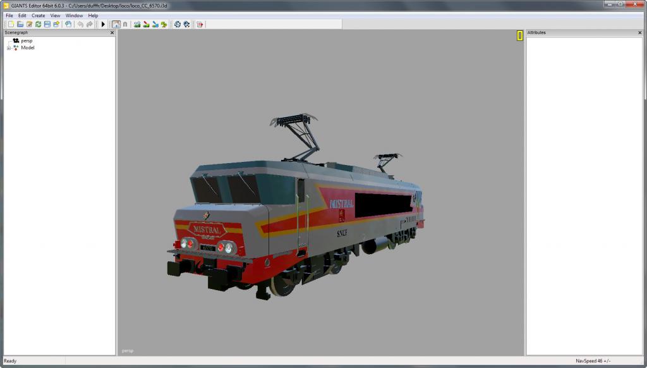The width and height of the screenshot is (647, 368).
Task: Toggle the magnet snap icon
Action: 126,25
